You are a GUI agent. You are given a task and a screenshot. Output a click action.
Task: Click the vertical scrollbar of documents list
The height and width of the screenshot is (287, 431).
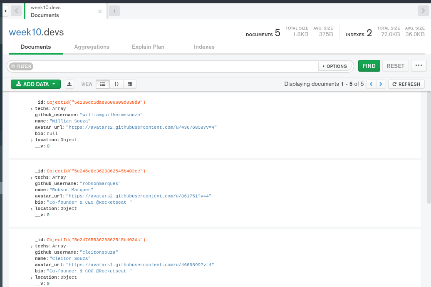[429, 147]
